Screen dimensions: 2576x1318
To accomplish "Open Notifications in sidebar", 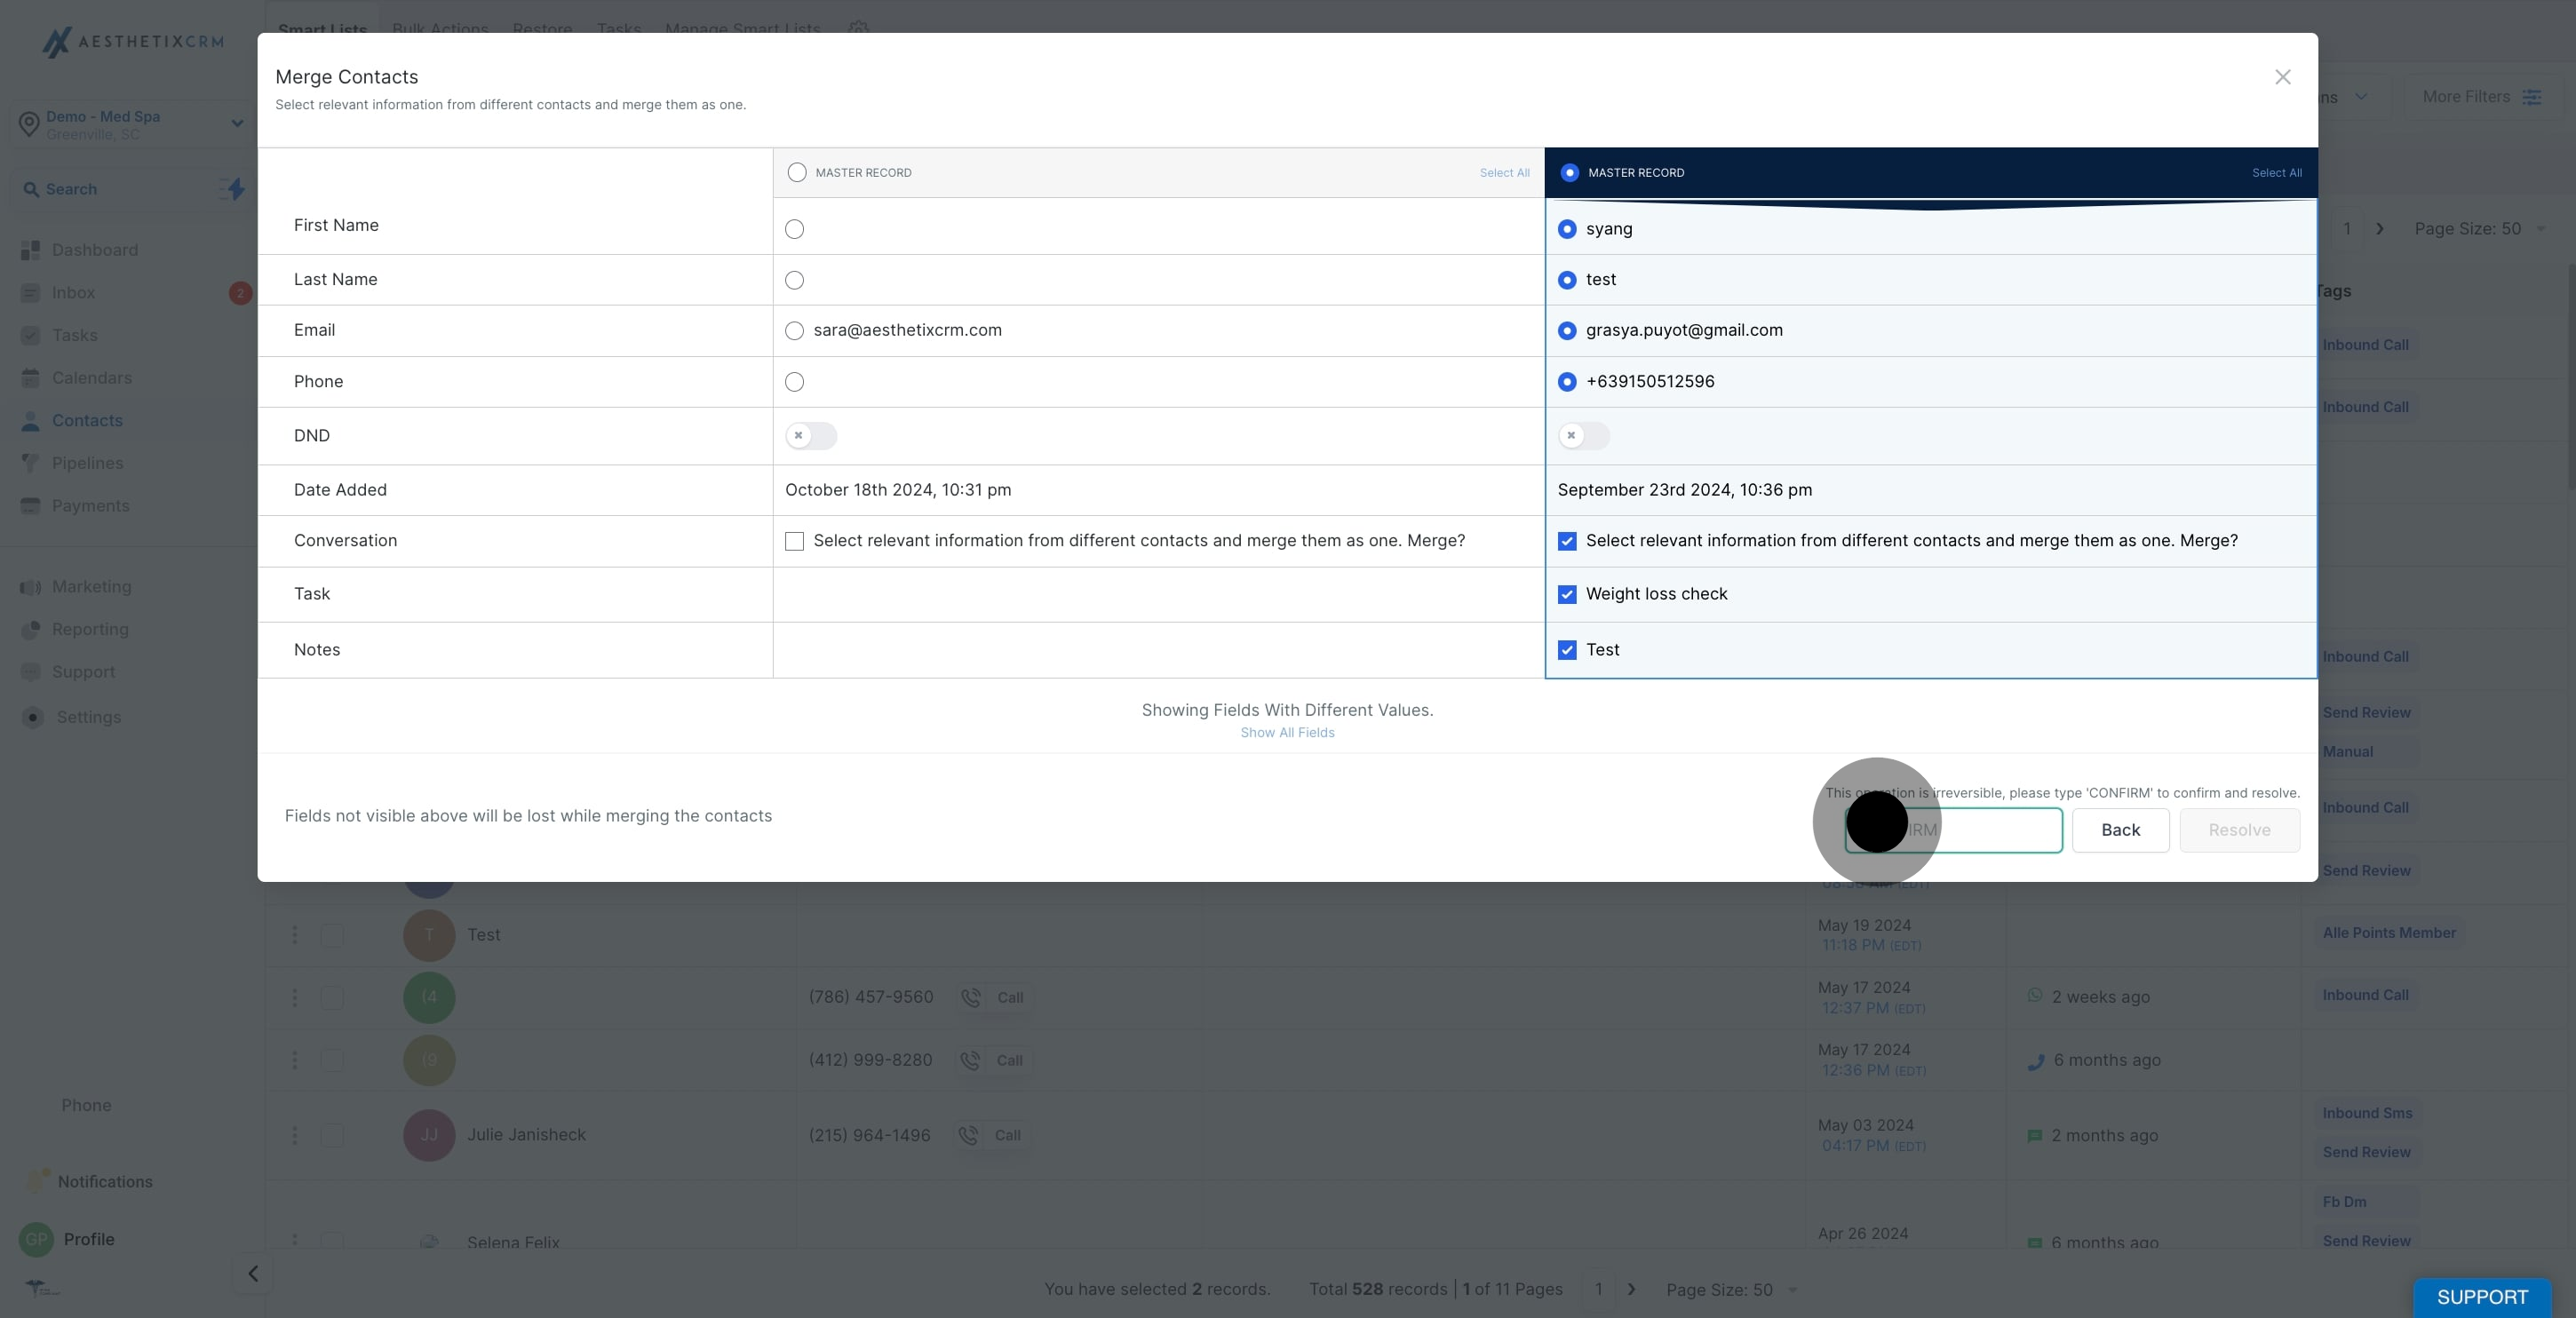I will (105, 1182).
